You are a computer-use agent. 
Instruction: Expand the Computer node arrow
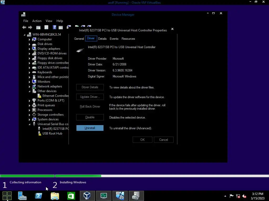(29, 40)
